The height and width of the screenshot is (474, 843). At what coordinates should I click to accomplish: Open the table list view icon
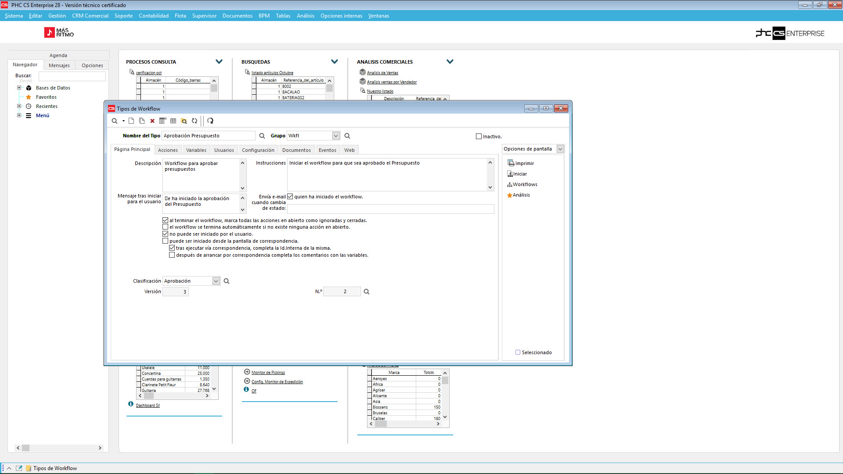click(173, 121)
